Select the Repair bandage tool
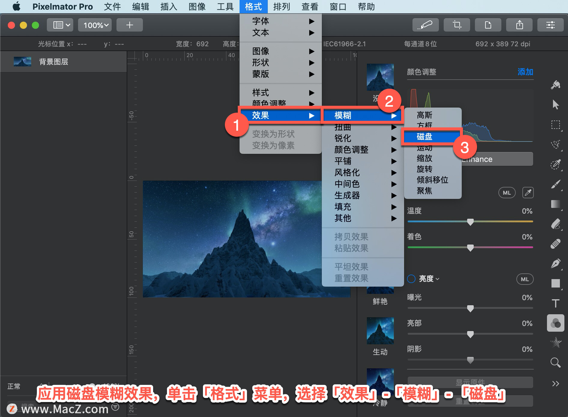Screen dimensions: 568x417 [x=556, y=244]
